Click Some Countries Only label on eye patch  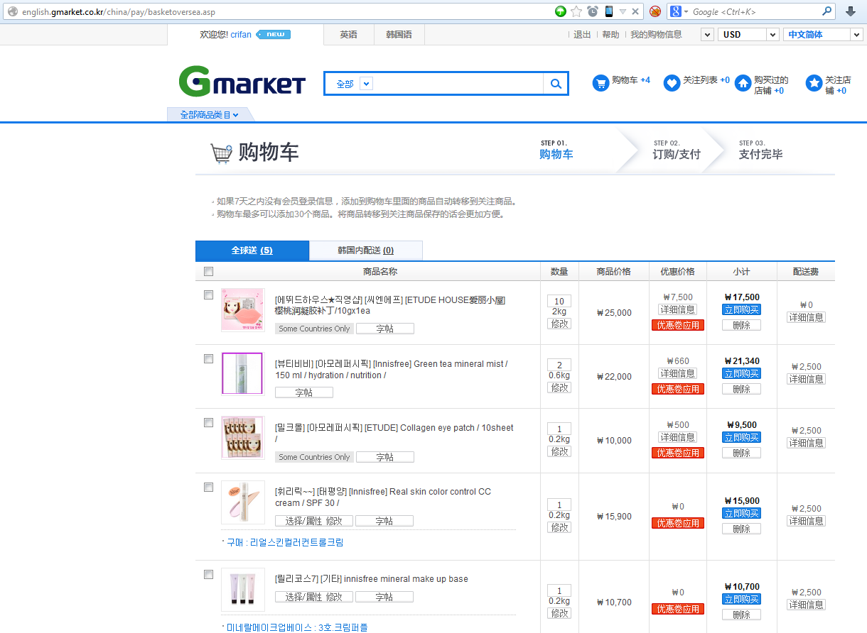(x=314, y=457)
